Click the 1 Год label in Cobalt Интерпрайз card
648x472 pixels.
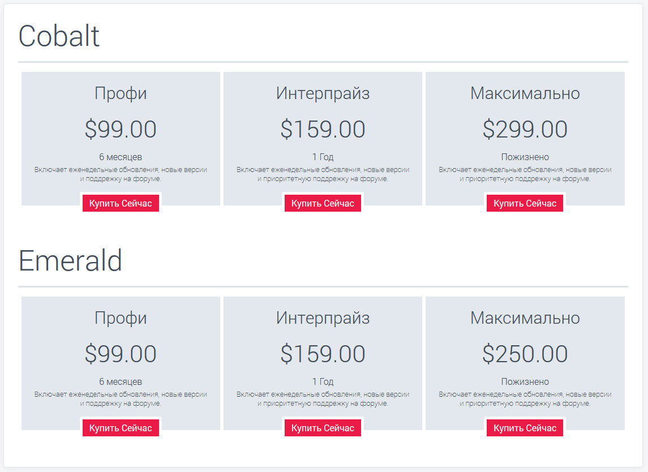tap(323, 157)
